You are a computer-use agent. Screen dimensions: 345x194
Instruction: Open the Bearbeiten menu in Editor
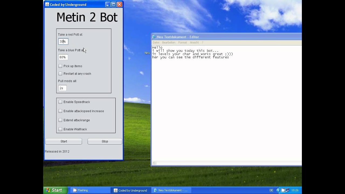coord(169,43)
